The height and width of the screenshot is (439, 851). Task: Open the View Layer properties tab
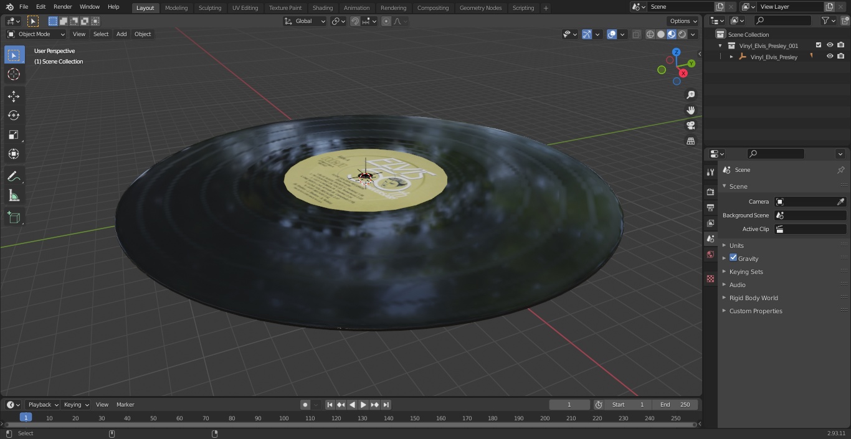(710, 223)
